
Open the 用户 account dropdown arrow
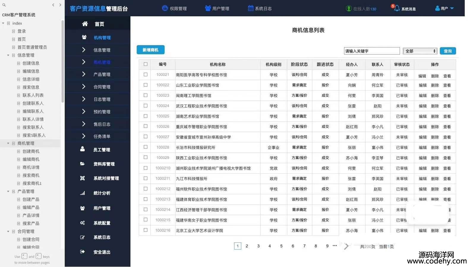point(452,8)
